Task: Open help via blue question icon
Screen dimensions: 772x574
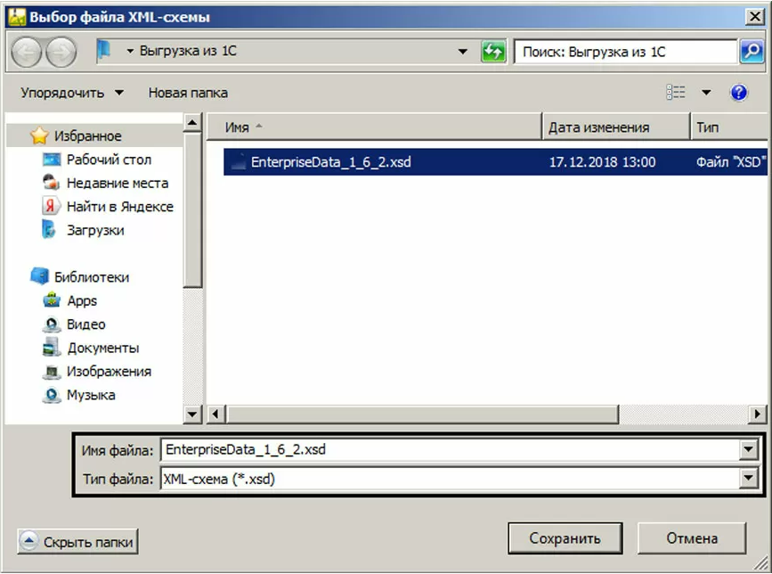Action: tap(738, 92)
